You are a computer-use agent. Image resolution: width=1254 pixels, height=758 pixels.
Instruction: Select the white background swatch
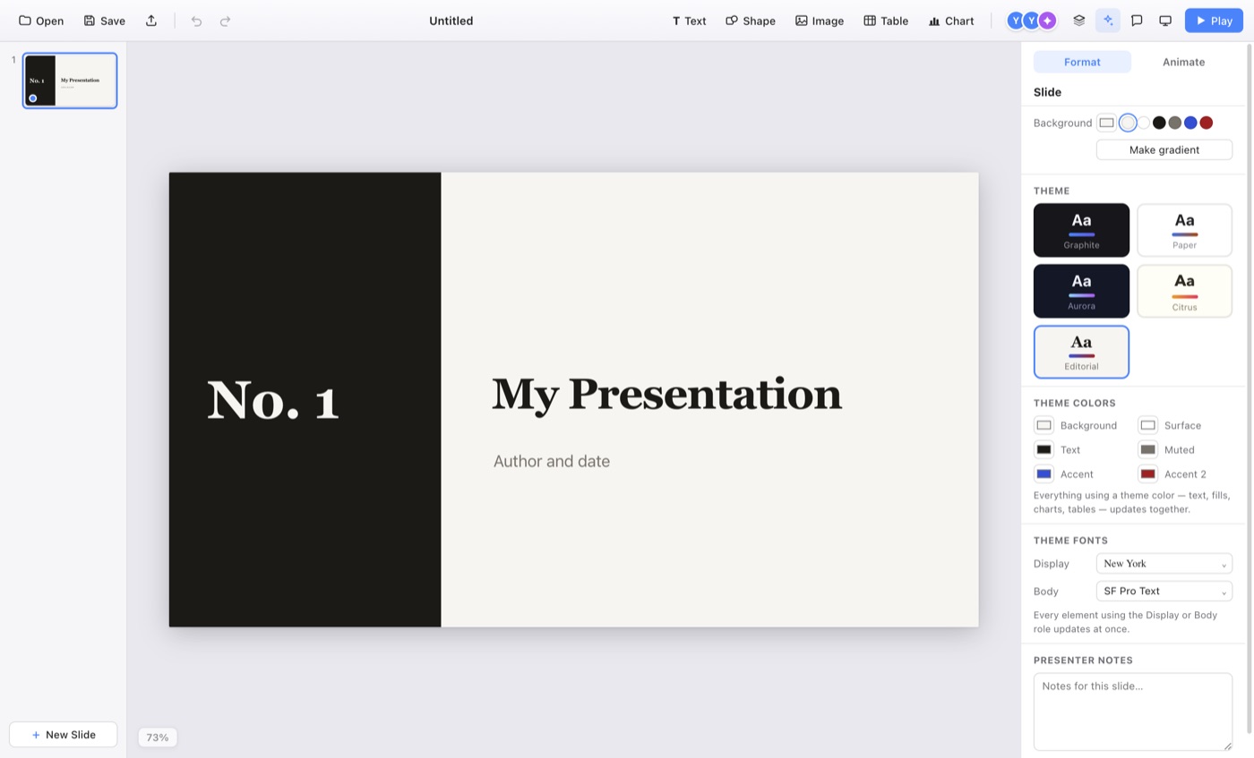click(x=1144, y=123)
